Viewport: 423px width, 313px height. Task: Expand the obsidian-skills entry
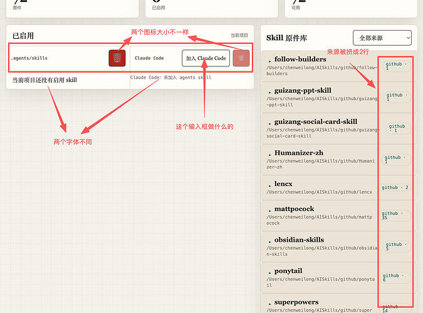[x=269, y=242]
